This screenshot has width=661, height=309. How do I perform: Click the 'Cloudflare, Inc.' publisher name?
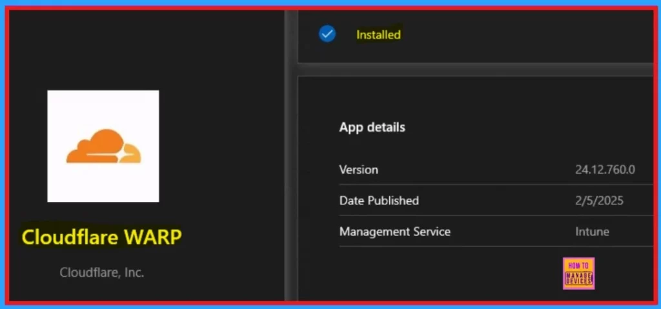coord(102,272)
